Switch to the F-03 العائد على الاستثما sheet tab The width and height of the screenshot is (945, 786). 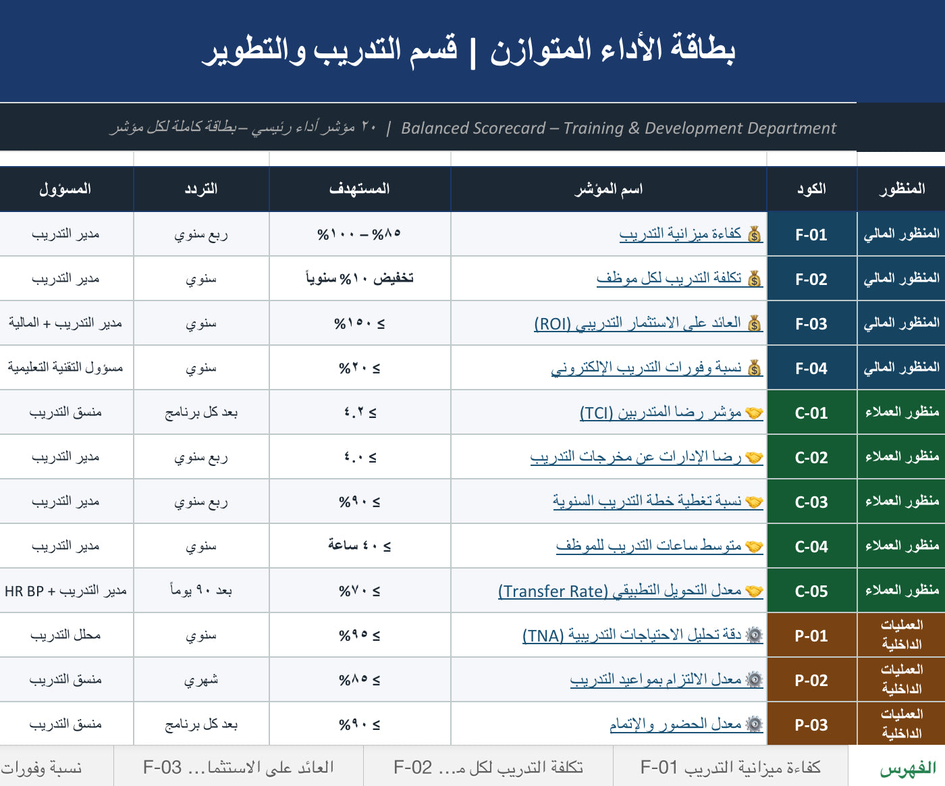click(x=238, y=767)
